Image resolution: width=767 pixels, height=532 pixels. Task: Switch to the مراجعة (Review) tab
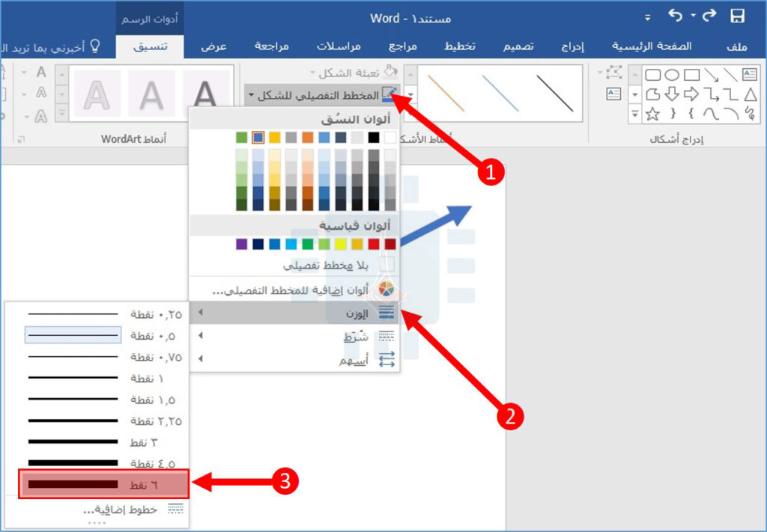pyautogui.click(x=271, y=46)
